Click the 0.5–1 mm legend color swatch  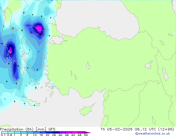point(11,132)
